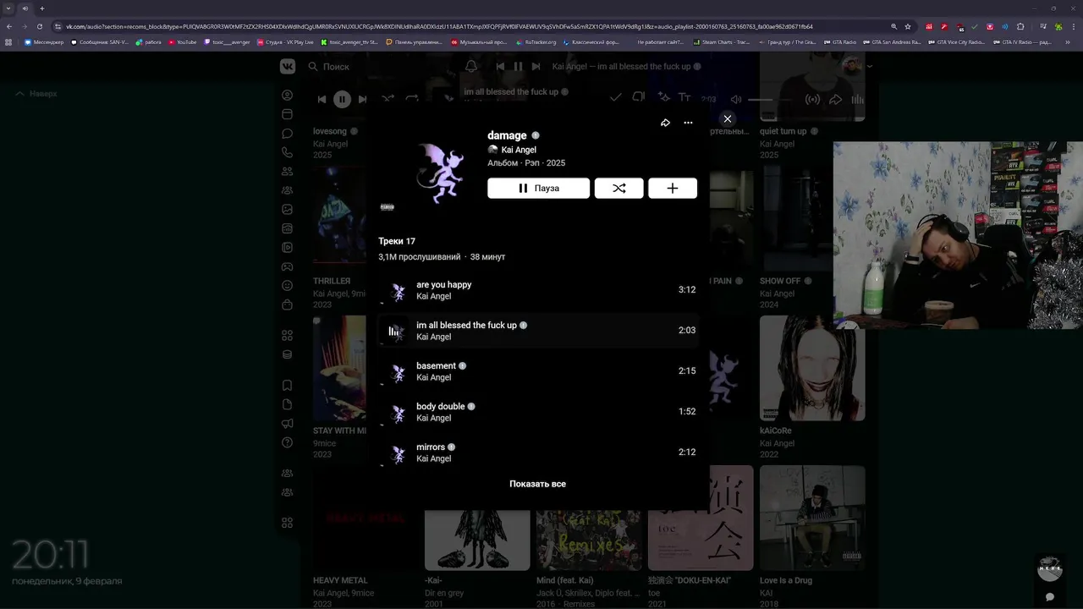
Task: Add damage album with the plus button
Action: (673, 189)
